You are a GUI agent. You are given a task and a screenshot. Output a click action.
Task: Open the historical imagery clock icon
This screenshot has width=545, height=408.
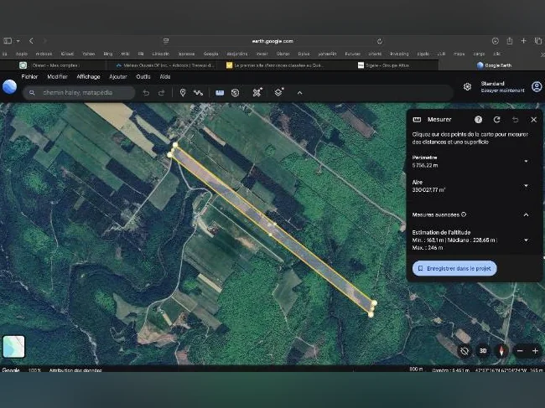(236, 93)
